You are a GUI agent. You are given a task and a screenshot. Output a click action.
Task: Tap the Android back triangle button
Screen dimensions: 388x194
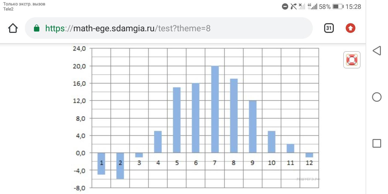377,51
